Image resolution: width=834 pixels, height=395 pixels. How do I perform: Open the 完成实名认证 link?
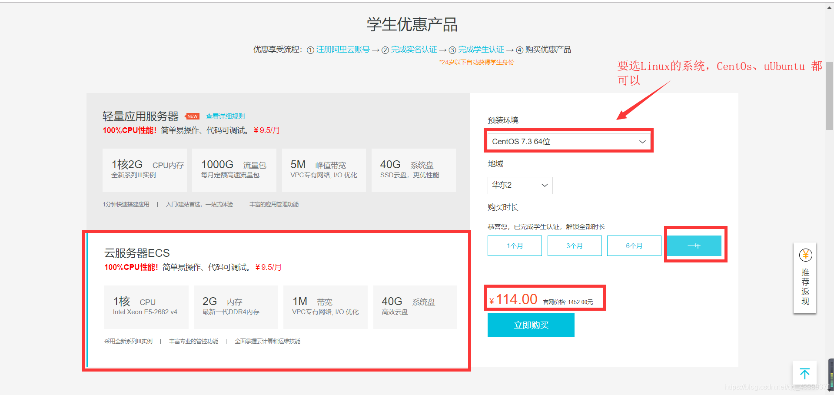pos(413,50)
